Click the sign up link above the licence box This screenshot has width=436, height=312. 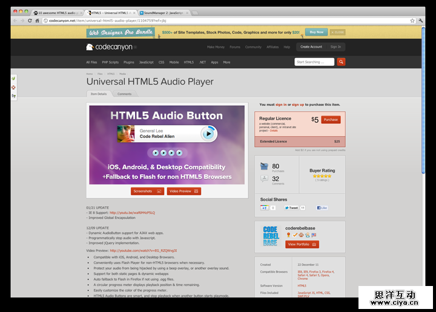coord(298,105)
